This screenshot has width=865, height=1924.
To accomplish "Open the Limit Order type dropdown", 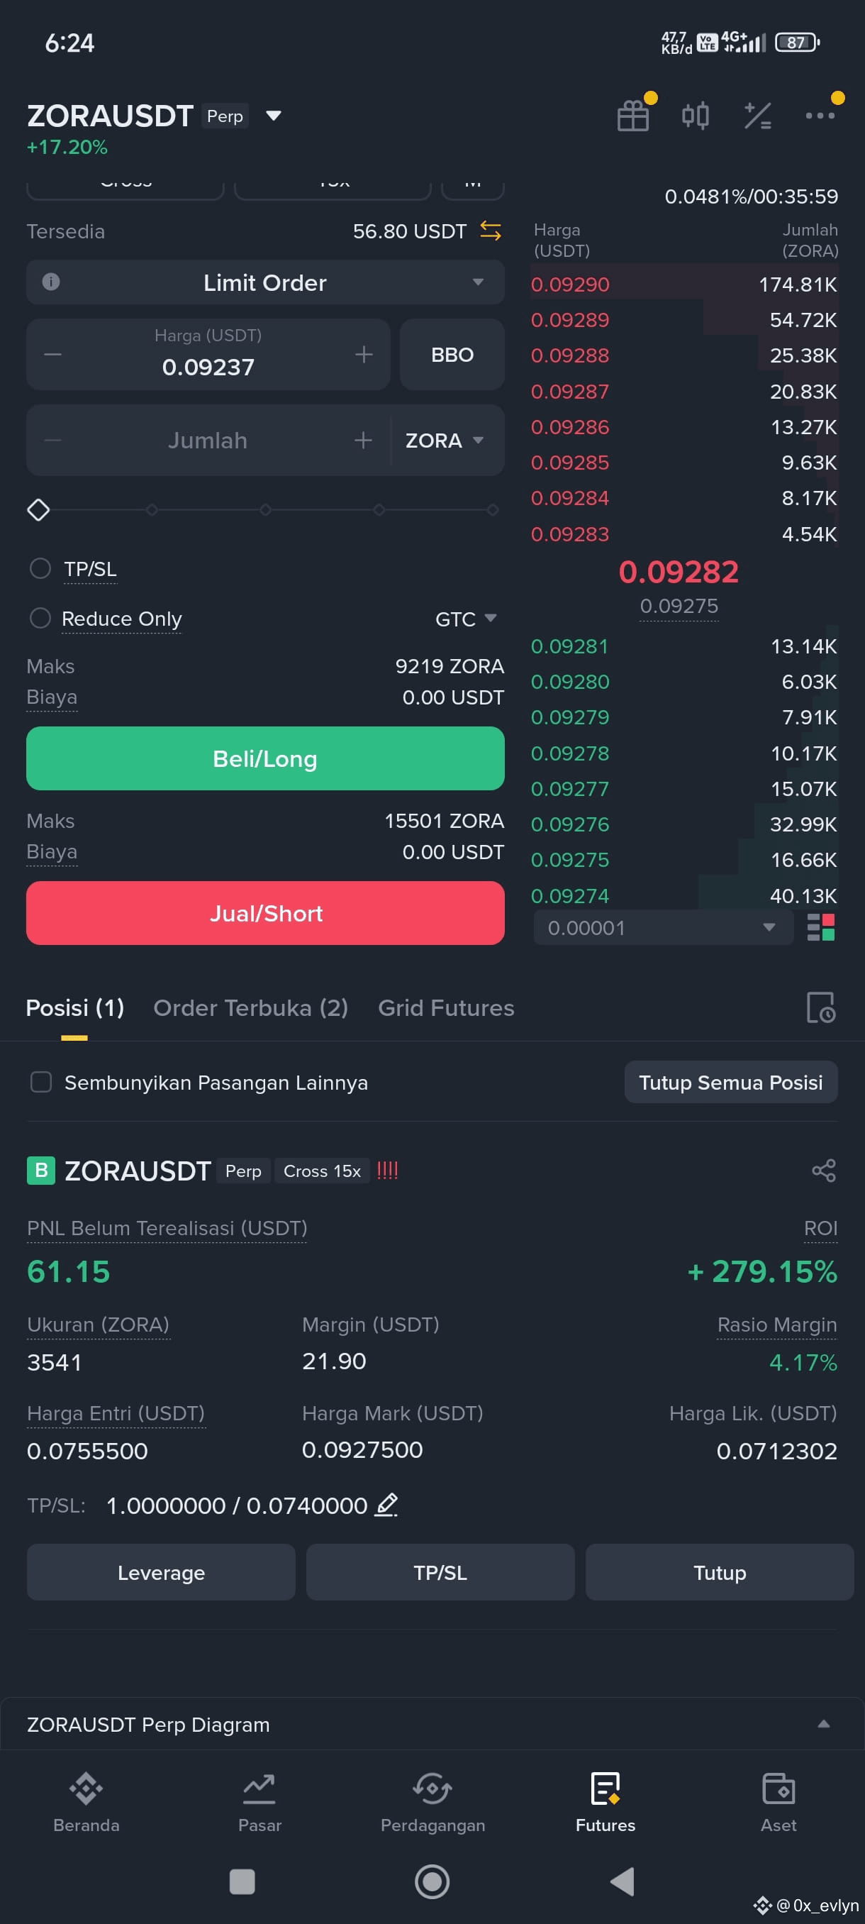I will tap(265, 282).
